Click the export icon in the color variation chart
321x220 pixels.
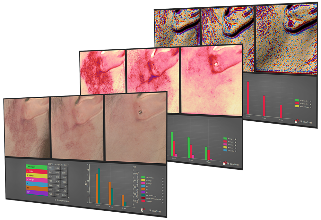(142, 210)
